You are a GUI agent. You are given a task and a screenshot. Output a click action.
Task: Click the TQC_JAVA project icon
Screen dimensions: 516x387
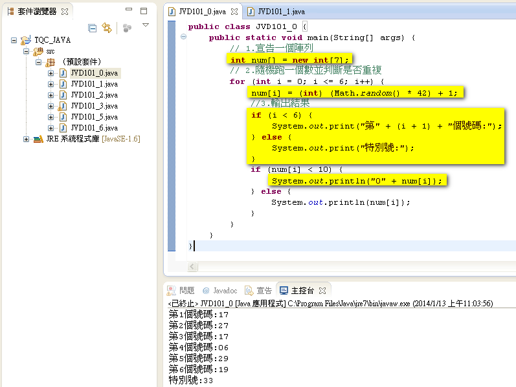[x=26, y=40]
